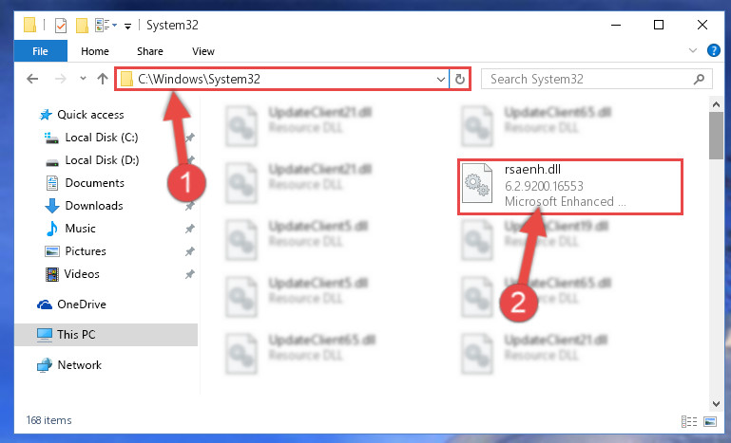Click the Properties checkmark quick access icon
The height and width of the screenshot is (443, 731).
pyautogui.click(x=61, y=25)
